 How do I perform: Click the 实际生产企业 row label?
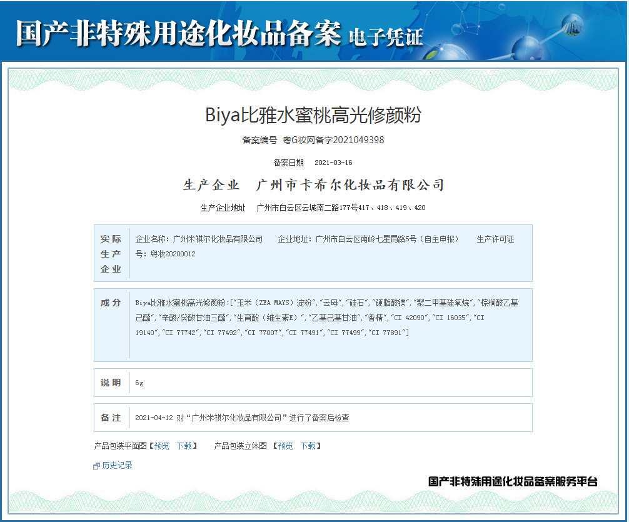pyautogui.click(x=111, y=254)
